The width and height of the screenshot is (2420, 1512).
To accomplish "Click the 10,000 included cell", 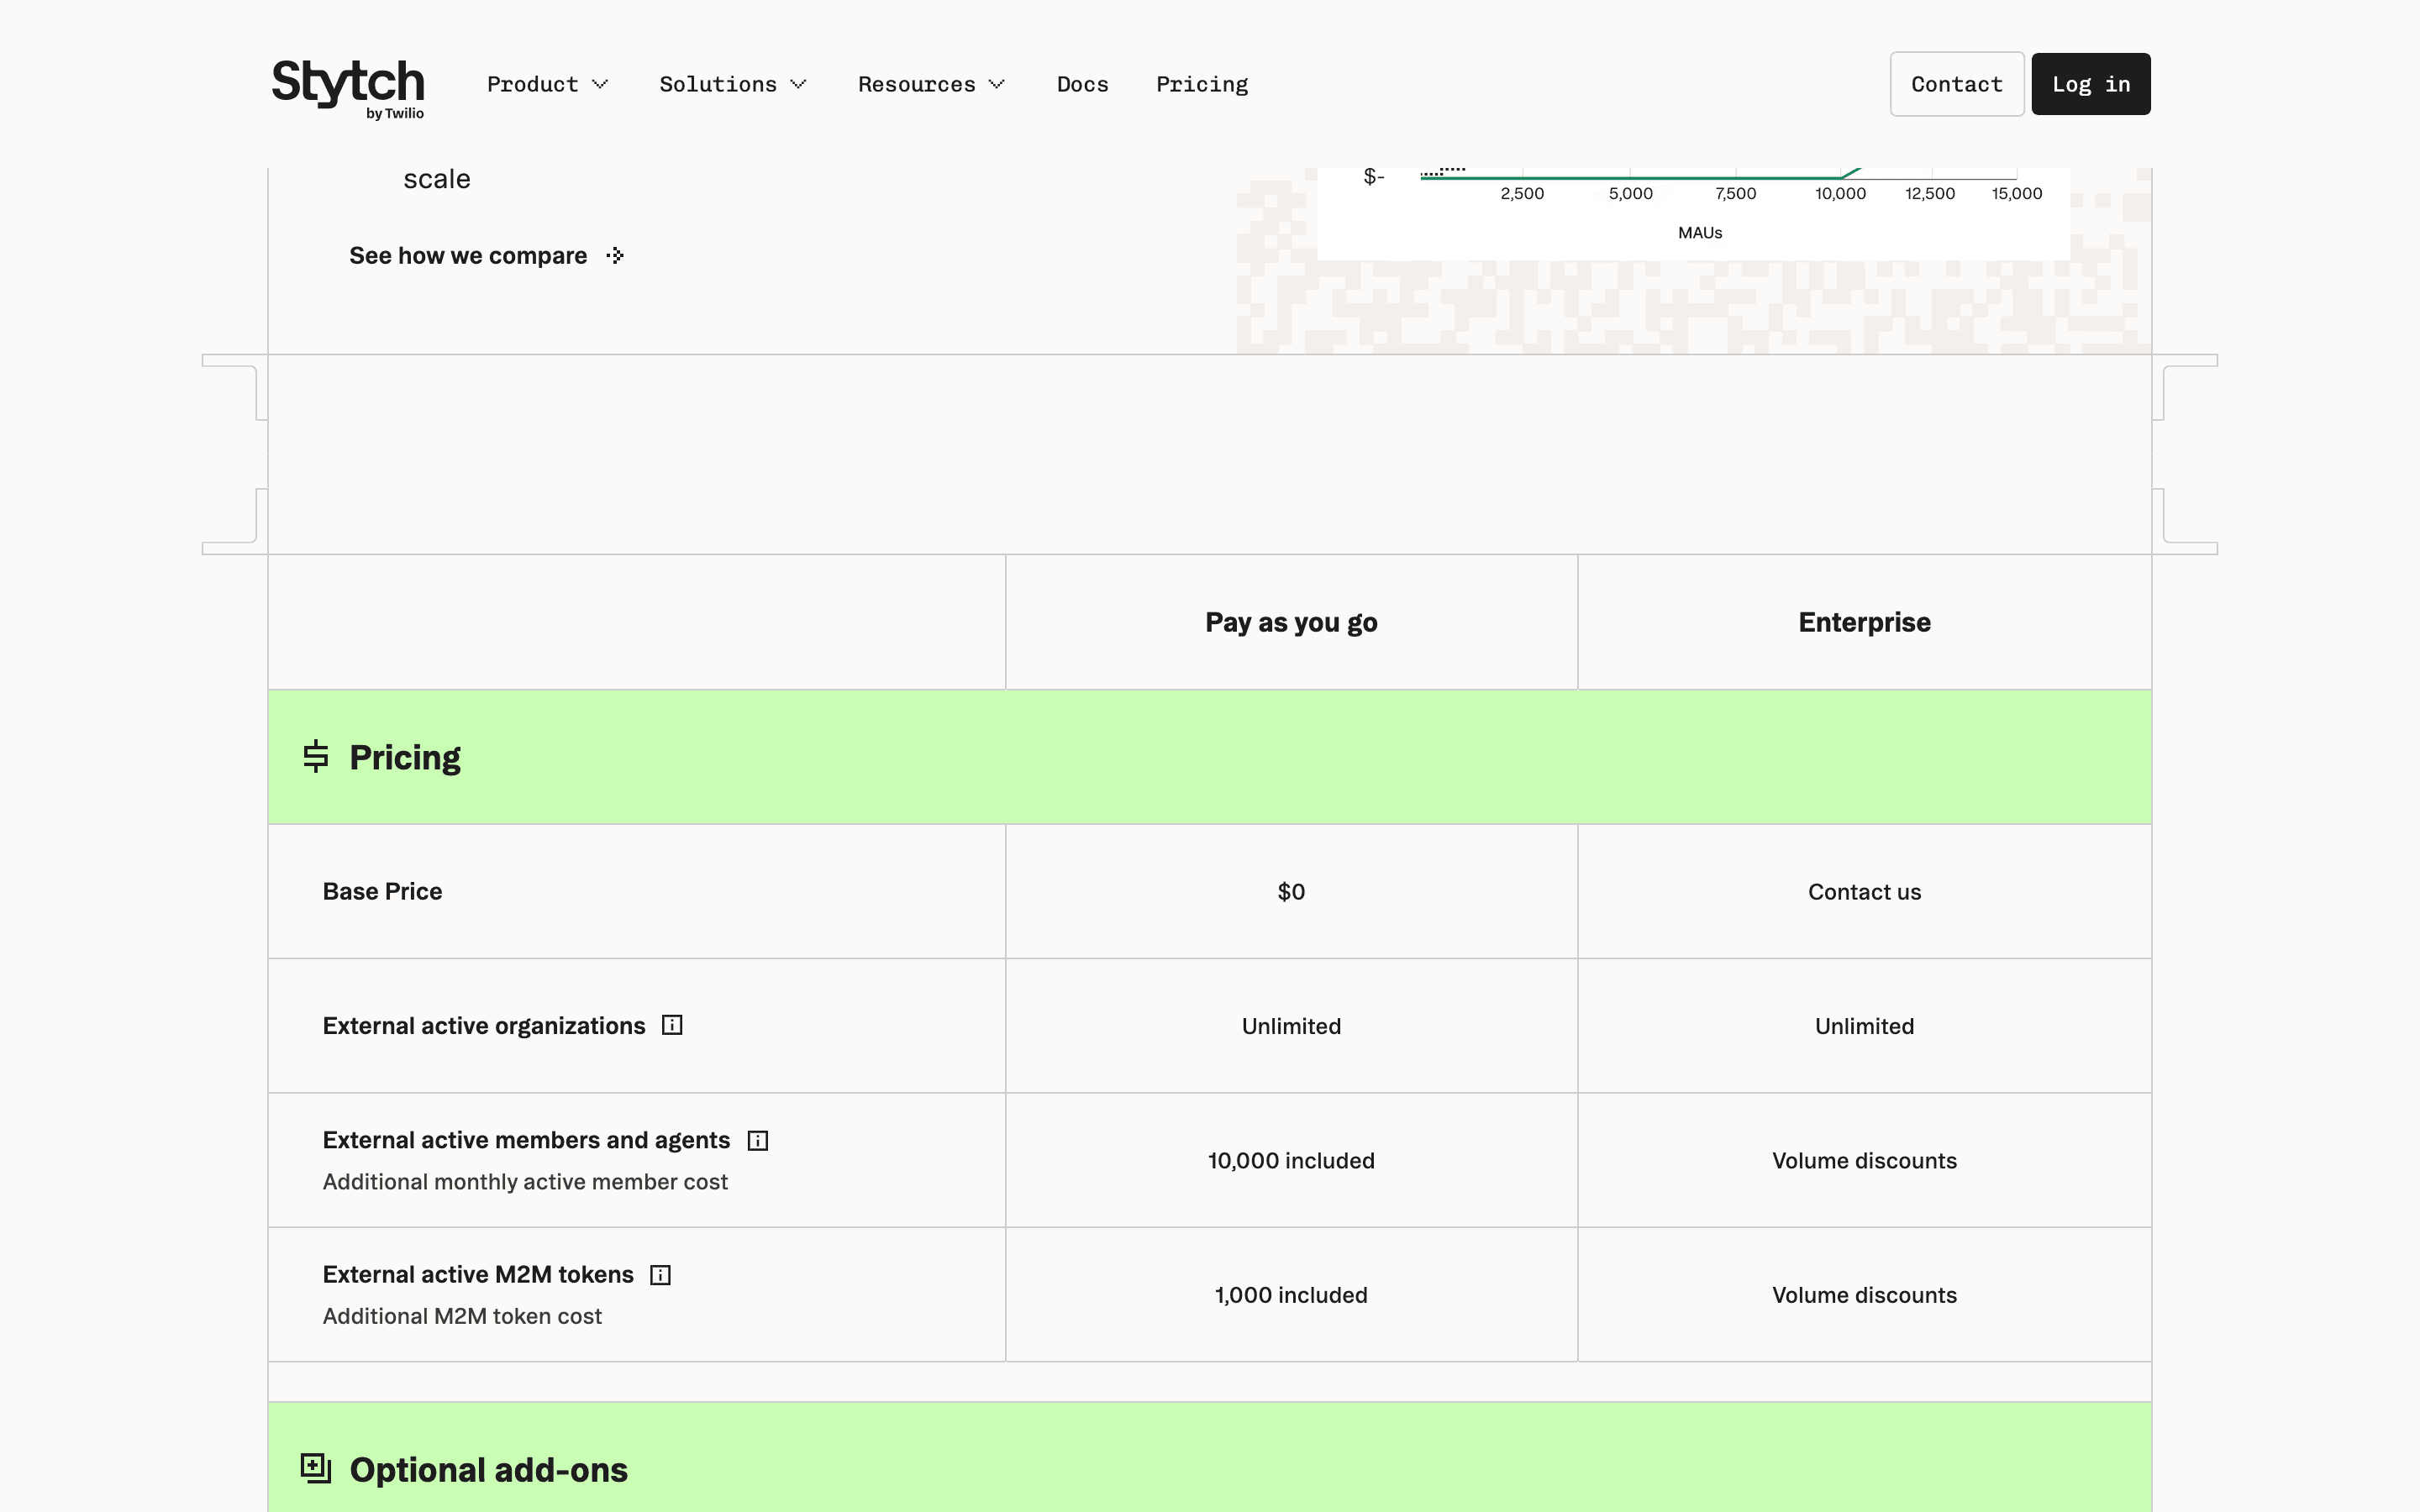I will 1291,1161.
